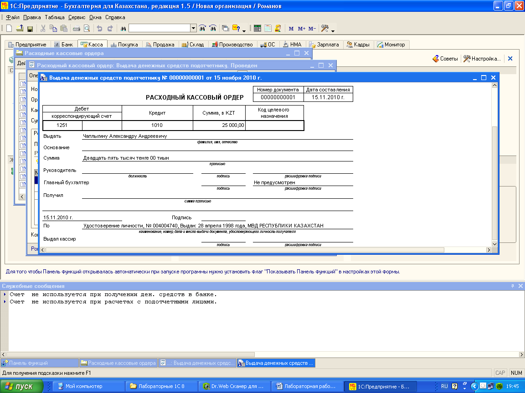Close the function panel with blue X

pos(510,59)
